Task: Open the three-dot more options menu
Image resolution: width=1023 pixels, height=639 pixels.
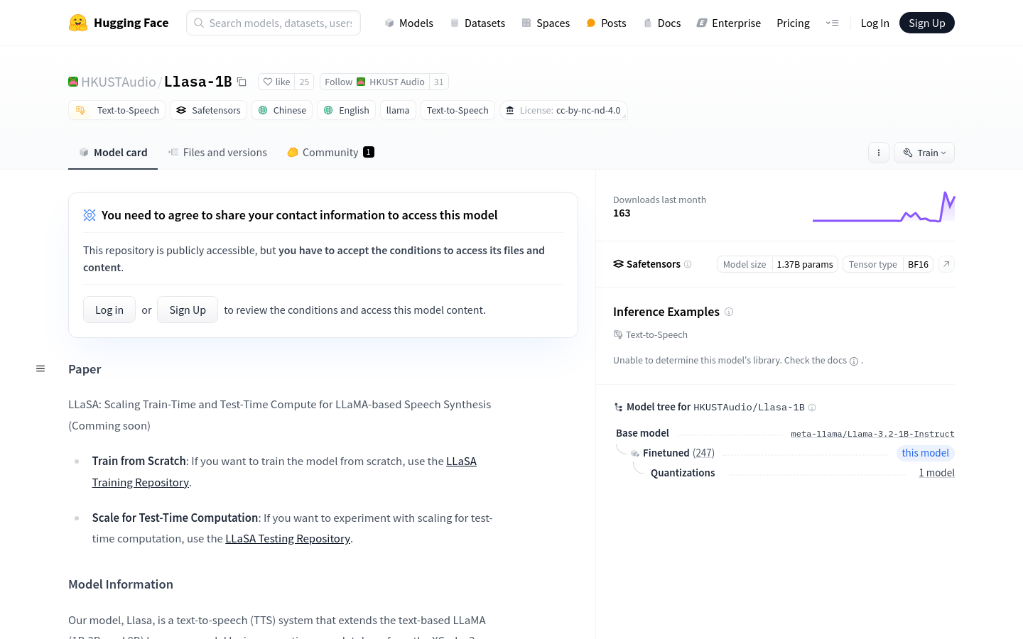Action: coord(879,153)
